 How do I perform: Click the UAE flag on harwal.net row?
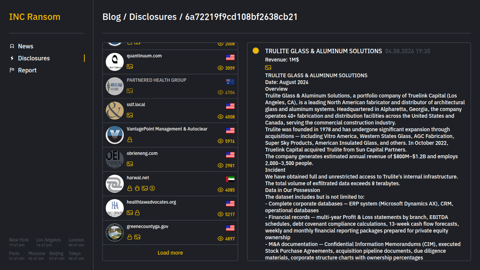coord(230,179)
